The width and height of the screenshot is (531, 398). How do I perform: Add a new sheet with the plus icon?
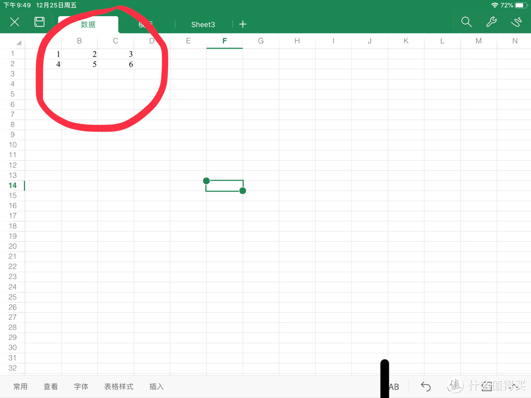(243, 24)
